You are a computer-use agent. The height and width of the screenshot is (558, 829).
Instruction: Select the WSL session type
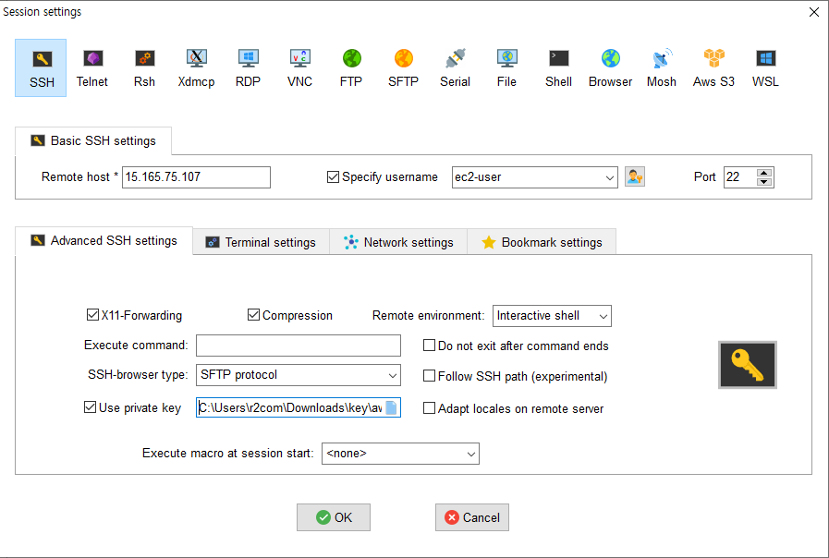point(765,67)
